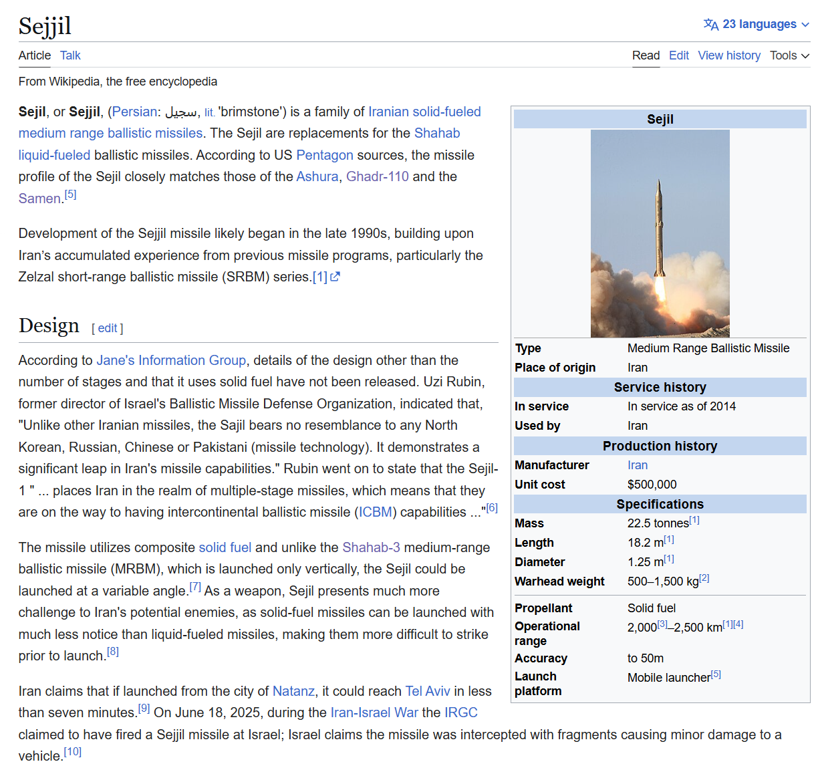Follow the Shahab link in intro
This screenshot has width=816, height=778.
(x=437, y=133)
